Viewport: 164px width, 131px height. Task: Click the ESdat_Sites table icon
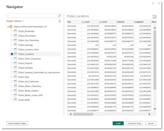point(15,77)
